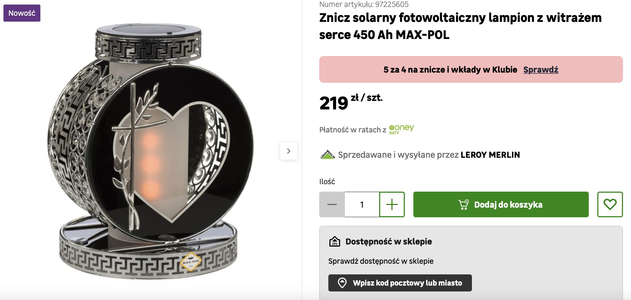Increase quantity with the plus button
Image resolution: width=631 pixels, height=300 pixels.
[392, 204]
